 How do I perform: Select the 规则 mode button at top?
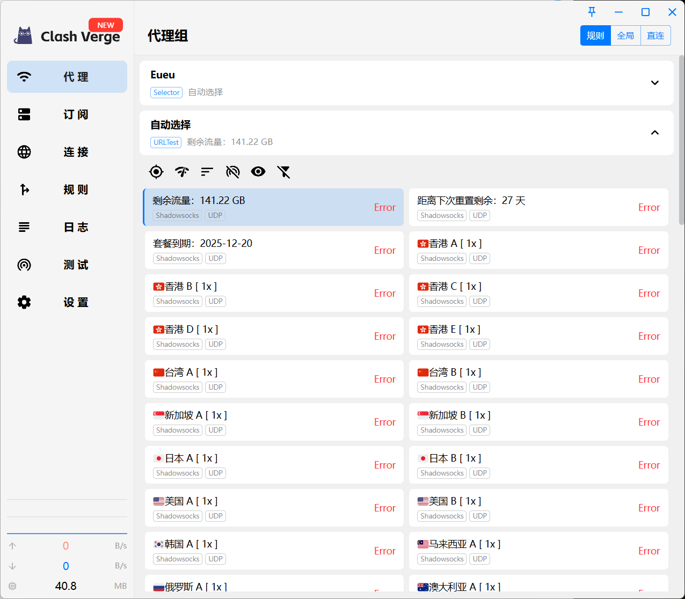pos(595,35)
